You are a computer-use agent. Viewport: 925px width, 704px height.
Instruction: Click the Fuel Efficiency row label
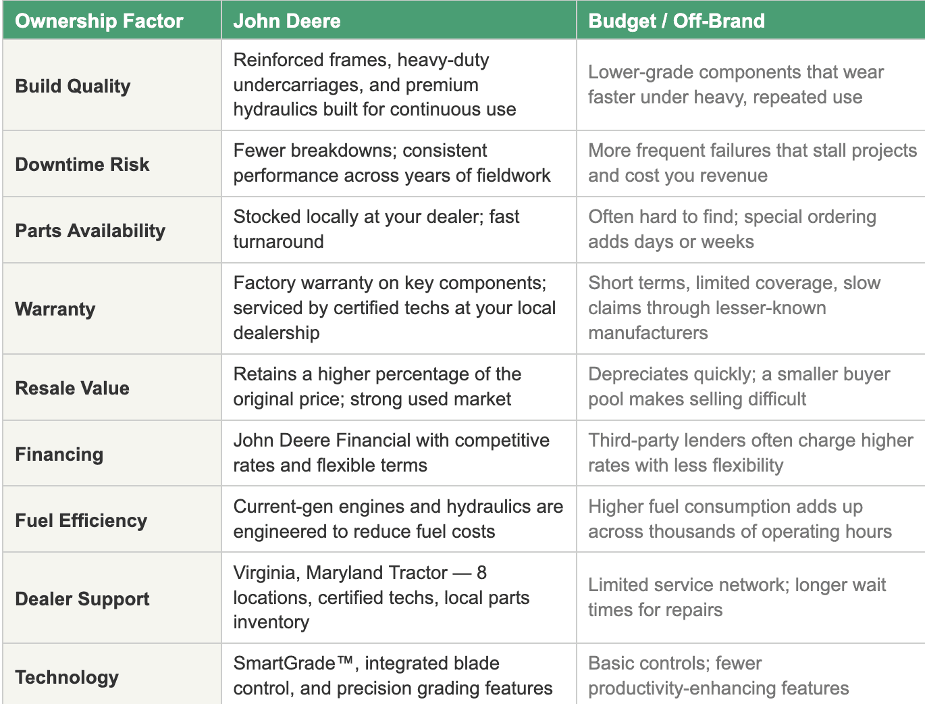pos(81,520)
